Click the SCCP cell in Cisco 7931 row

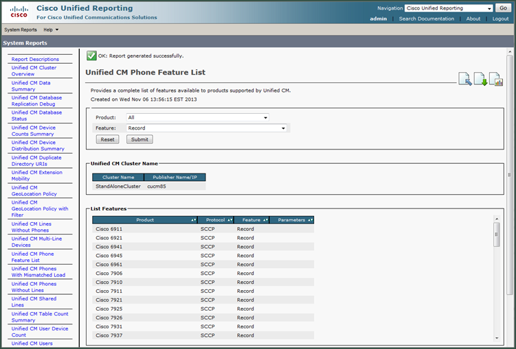pos(216,326)
